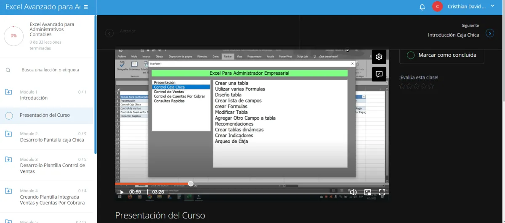Image resolution: width=505 pixels, height=223 pixels.
Task: Open the next lesson 'Introducción Caja Chica'
Action: pos(453,35)
